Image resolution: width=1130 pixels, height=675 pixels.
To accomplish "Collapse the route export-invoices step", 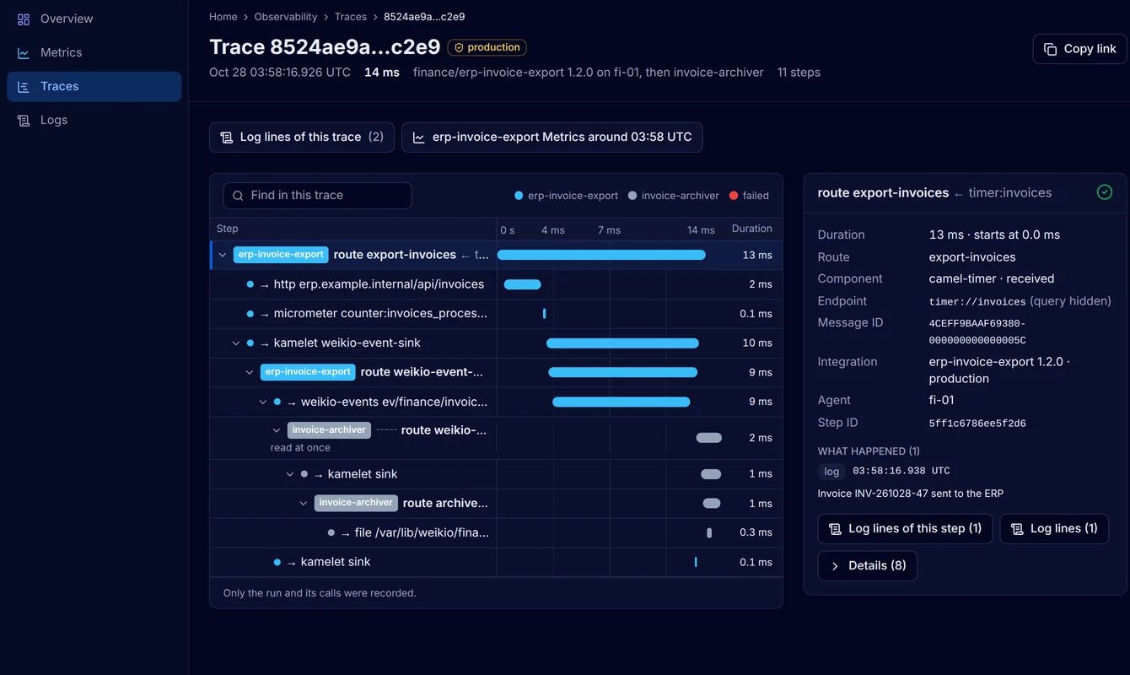I will coord(223,255).
